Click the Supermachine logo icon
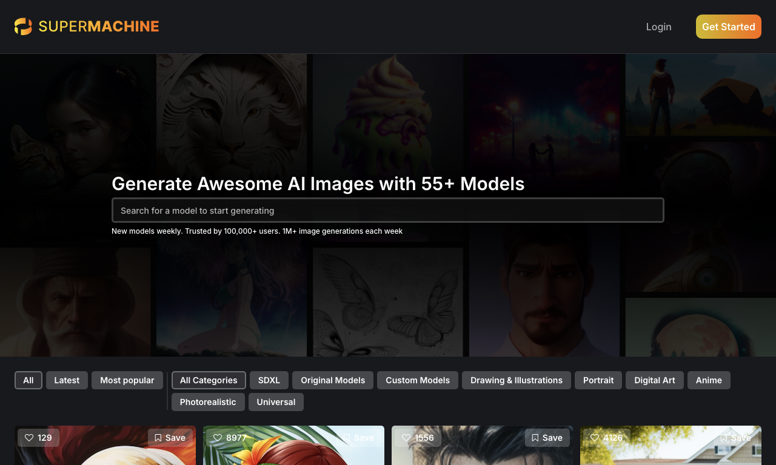The image size is (776, 465). [x=23, y=27]
